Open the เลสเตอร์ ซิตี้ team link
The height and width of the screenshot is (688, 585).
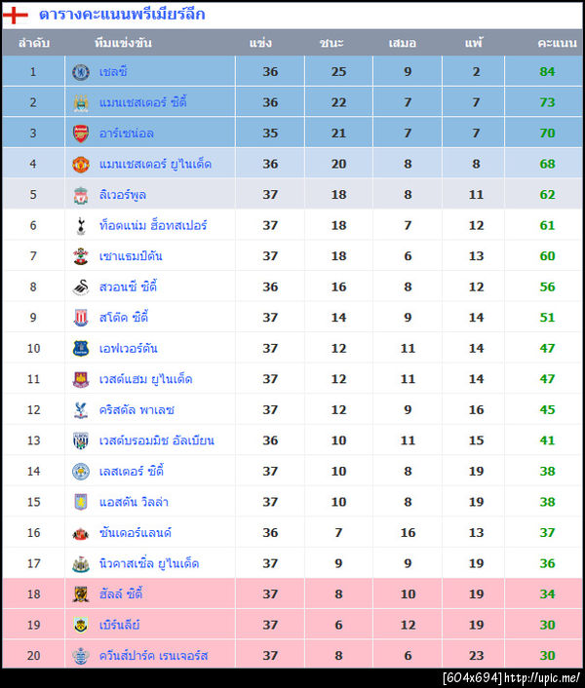click(x=133, y=472)
